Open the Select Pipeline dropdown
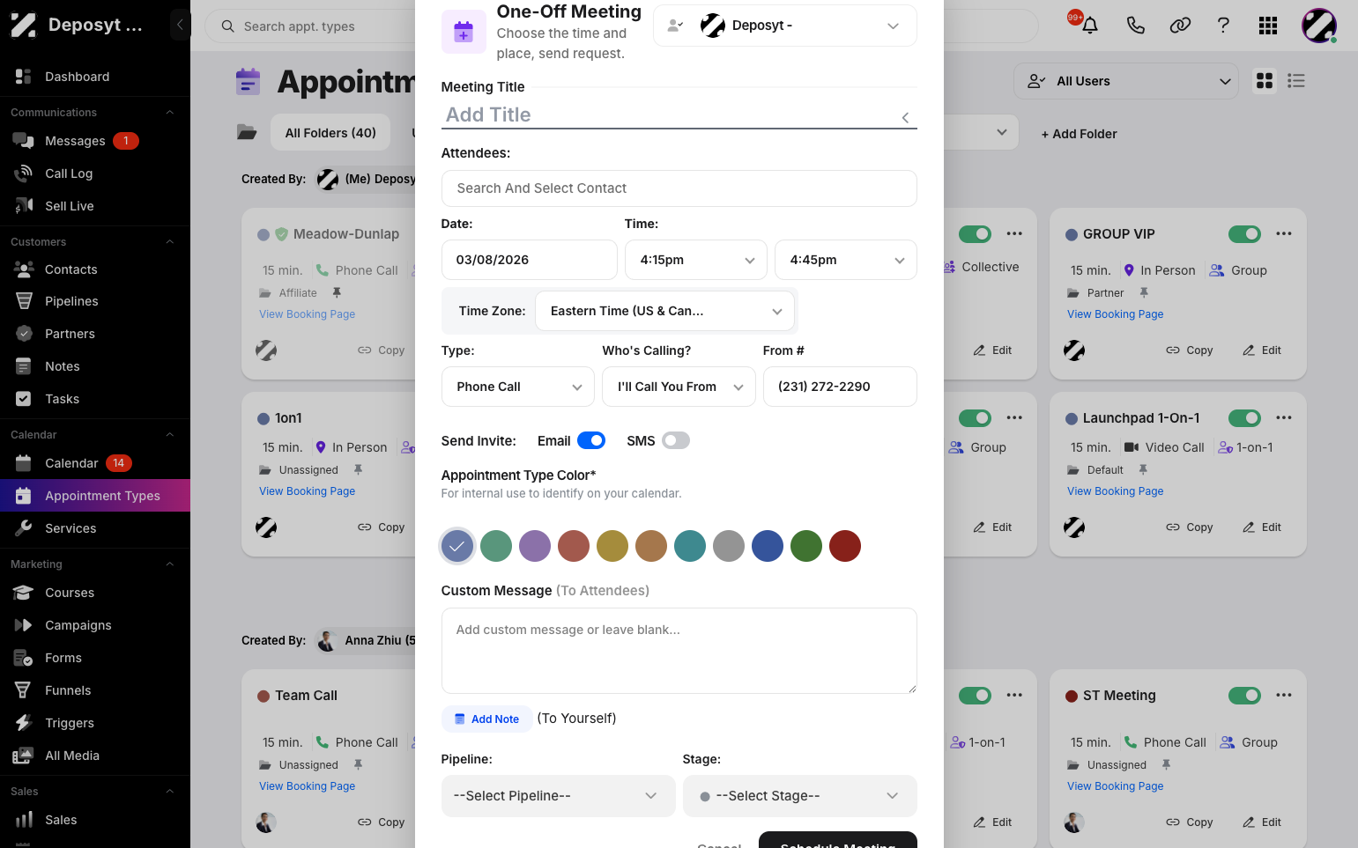1358x848 pixels. pyautogui.click(x=559, y=796)
